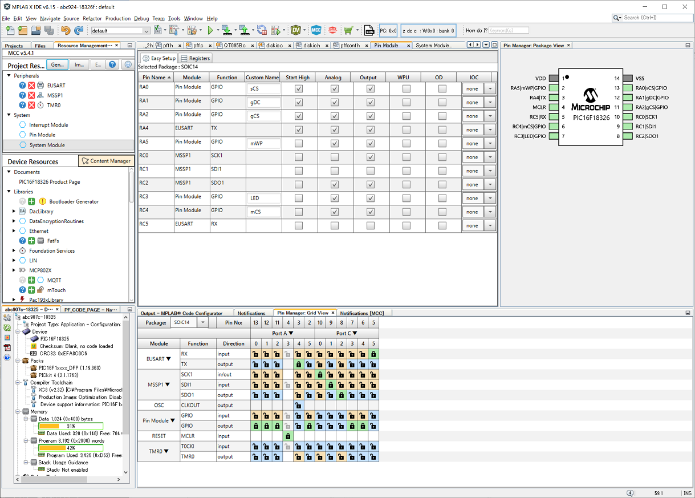Toggle Output checkbox for RA2
Image resolution: width=695 pixels, height=498 pixels.
pos(371,116)
